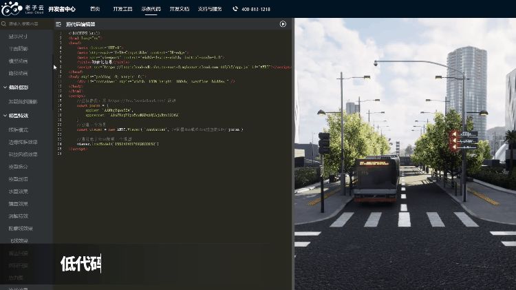Open the 显示尺寸 sidebar example

pyautogui.click(x=18, y=37)
